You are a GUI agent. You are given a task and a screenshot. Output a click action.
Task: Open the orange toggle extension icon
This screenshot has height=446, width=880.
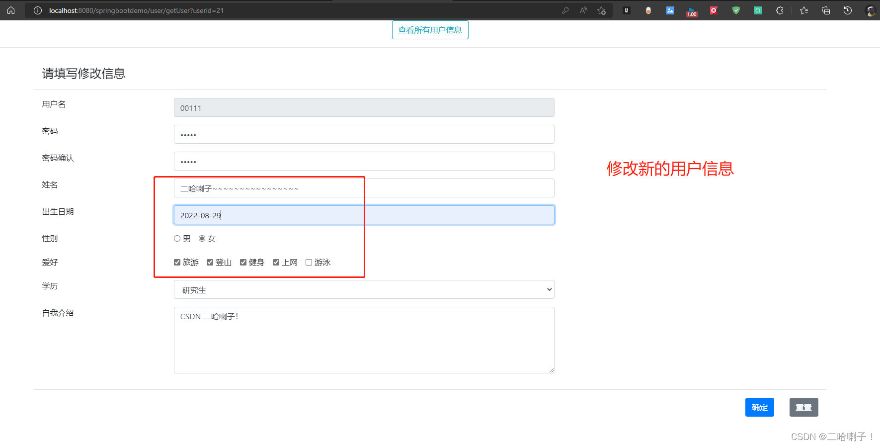point(648,10)
